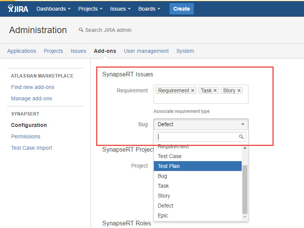Open the Boards dropdown menu
The height and width of the screenshot is (228, 304).
149,9
